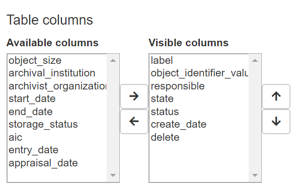Select responsible in Visible columns
Screen dimensions: 296x193
click(199, 86)
